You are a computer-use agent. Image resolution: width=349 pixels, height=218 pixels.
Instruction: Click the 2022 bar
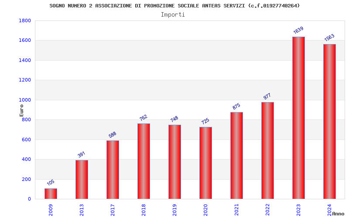[x=267, y=150]
